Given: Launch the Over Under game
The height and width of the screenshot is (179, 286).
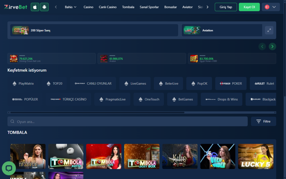Looking at the screenshot, I should coord(218,156).
